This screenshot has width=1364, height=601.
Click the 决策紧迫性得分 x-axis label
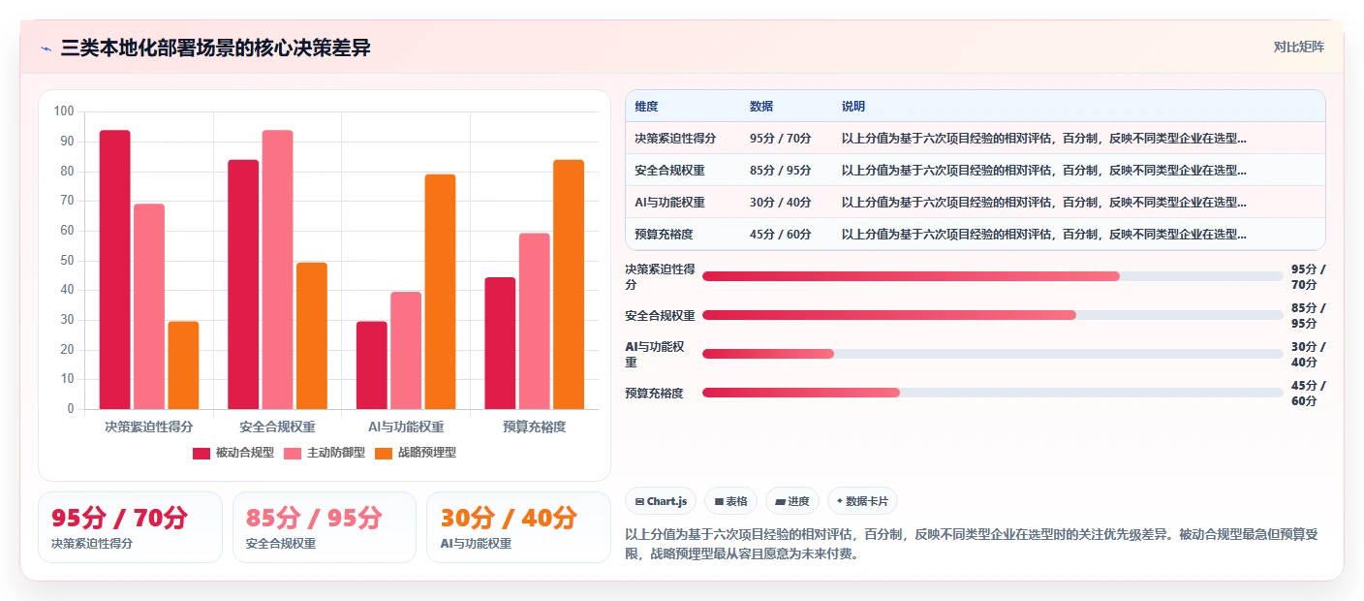click(x=149, y=427)
